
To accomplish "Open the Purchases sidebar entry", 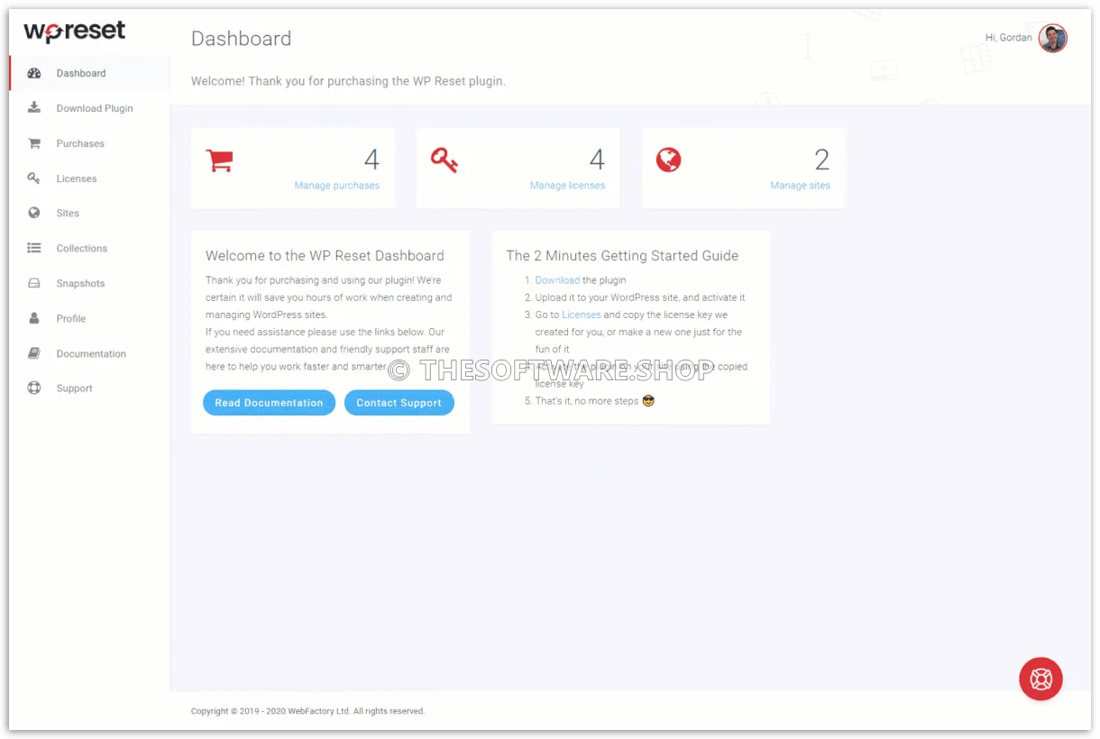I will 80,143.
